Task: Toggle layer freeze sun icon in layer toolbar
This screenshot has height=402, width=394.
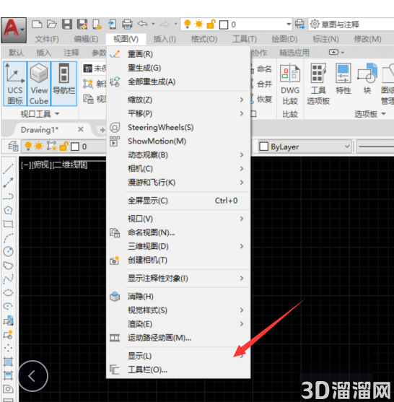Action: [x=39, y=146]
